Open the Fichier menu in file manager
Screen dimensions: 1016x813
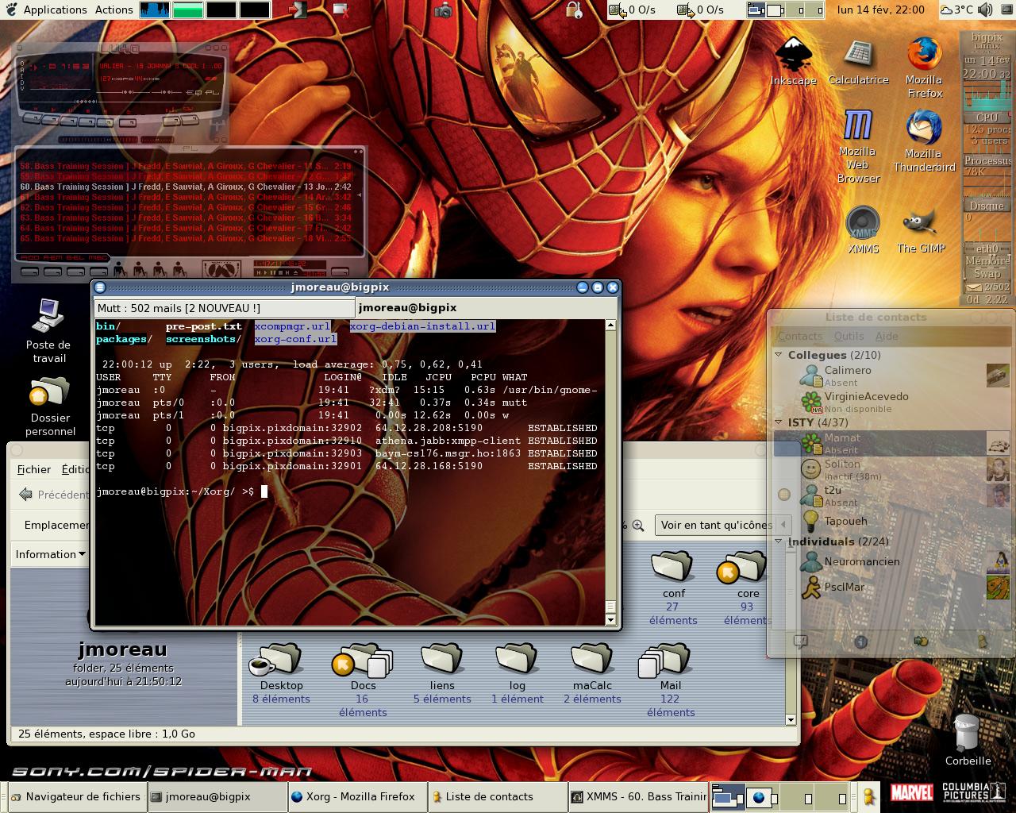pyautogui.click(x=34, y=469)
